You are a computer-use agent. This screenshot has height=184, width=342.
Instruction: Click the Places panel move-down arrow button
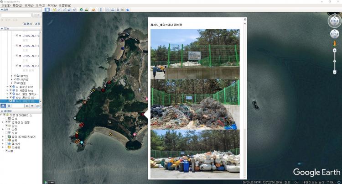[x=32, y=106]
